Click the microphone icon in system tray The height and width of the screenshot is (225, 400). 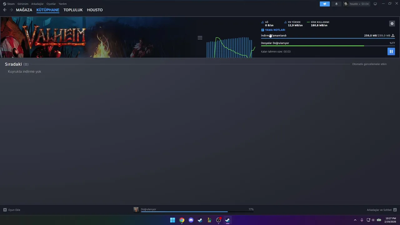pos(362,220)
